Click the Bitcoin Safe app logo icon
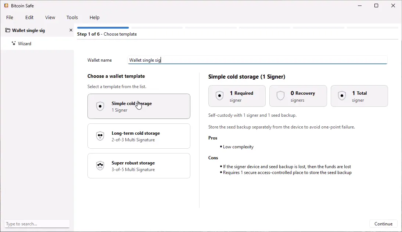 (6, 6)
